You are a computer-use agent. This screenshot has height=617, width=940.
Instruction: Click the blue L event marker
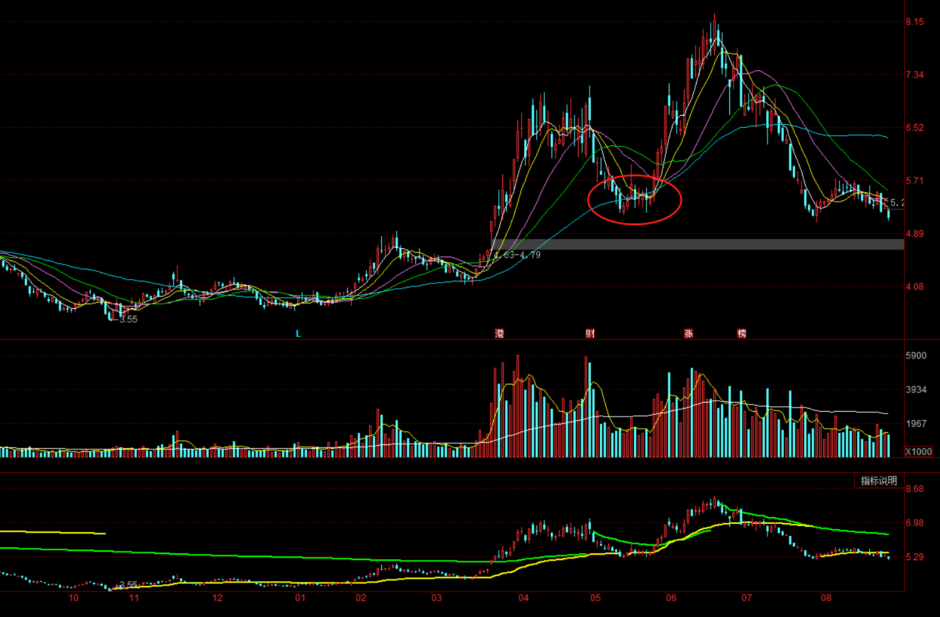(298, 334)
